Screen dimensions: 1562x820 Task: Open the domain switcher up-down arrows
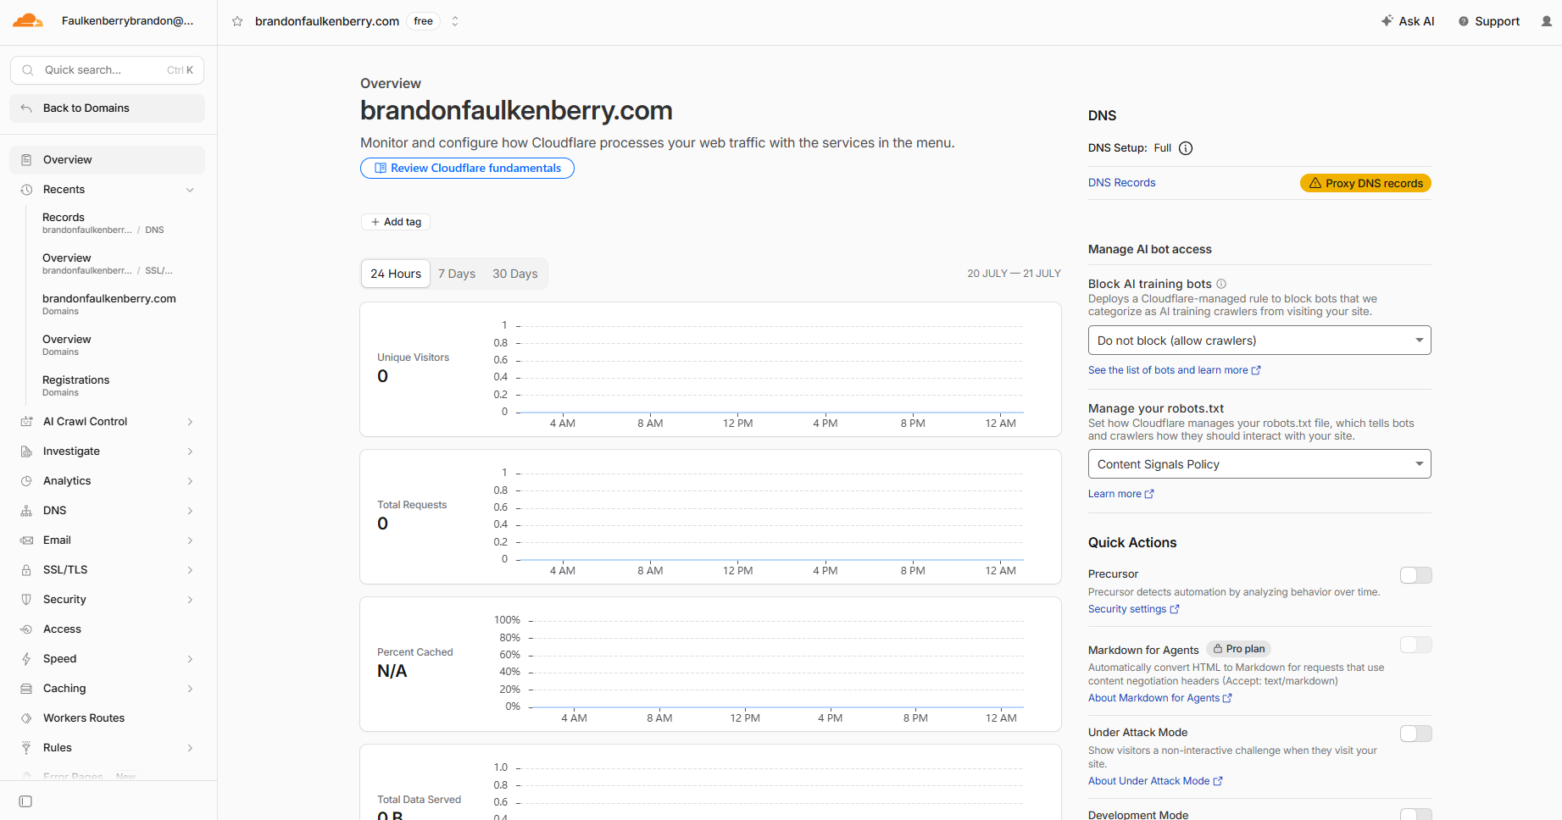click(455, 21)
